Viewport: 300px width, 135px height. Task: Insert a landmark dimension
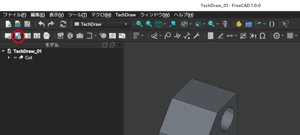(x=187, y=36)
